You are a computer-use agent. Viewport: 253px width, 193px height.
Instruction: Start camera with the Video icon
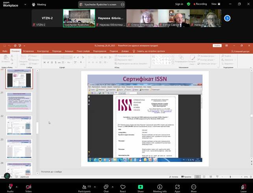tap(29, 189)
